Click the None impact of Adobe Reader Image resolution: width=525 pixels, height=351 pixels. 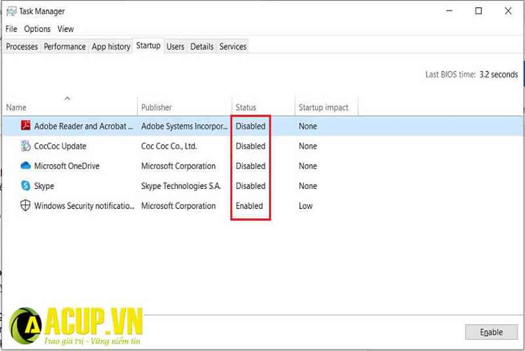tap(307, 126)
